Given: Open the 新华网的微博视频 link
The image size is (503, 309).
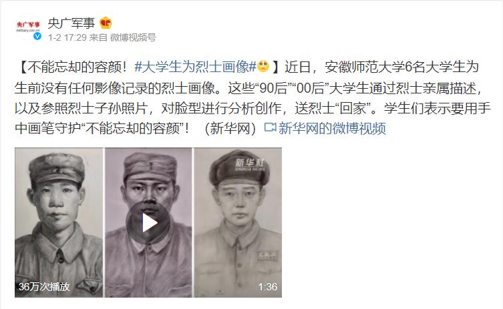Looking at the screenshot, I should 332,128.
